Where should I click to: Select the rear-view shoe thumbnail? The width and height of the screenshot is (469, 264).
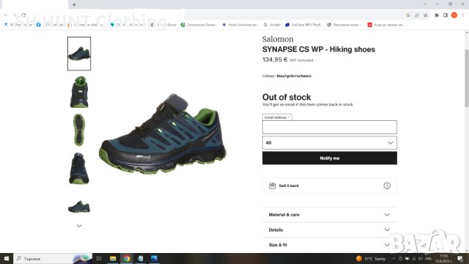click(x=79, y=92)
